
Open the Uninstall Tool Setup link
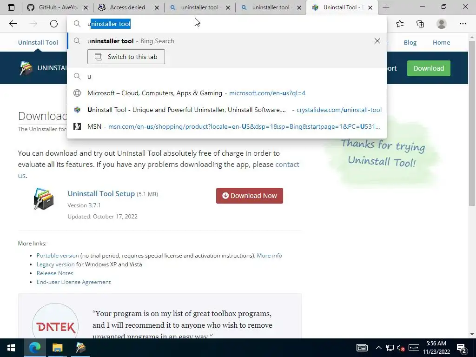(x=101, y=194)
